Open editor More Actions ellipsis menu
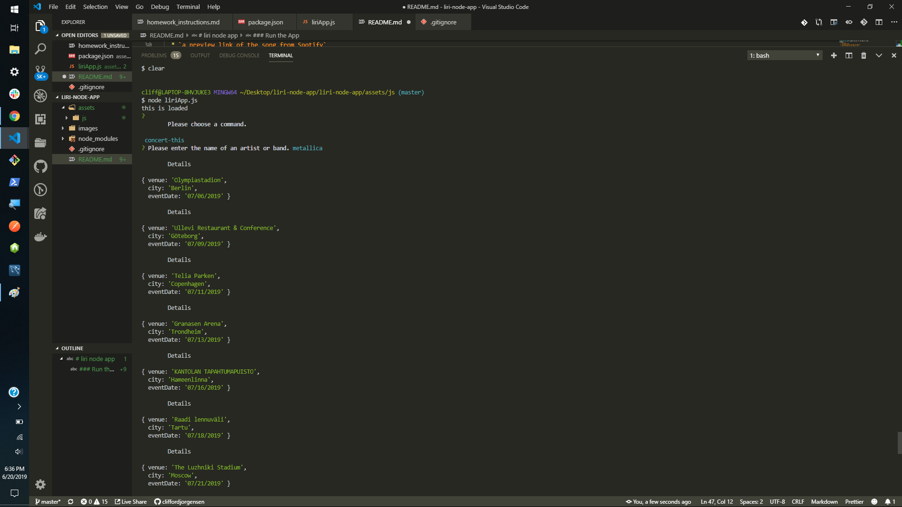This screenshot has width=902, height=507. pos(894,22)
